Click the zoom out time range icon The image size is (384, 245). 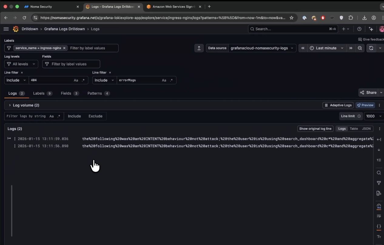click(x=360, y=48)
